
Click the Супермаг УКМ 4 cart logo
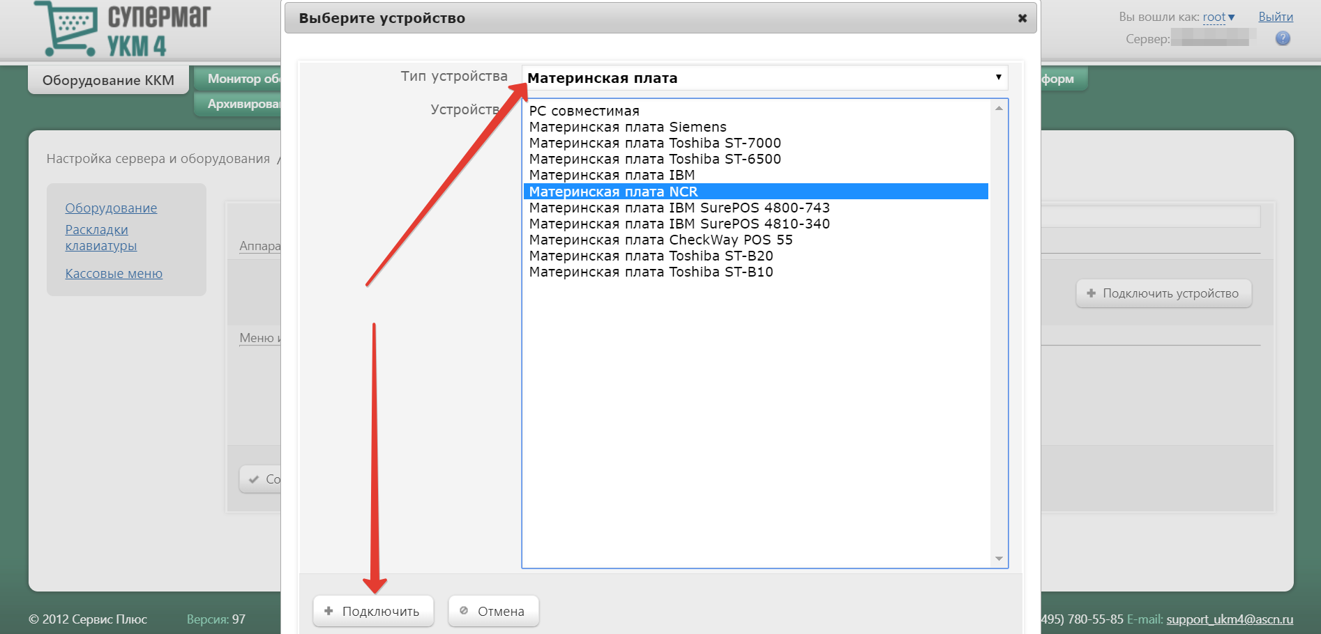click(x=122, y=29)
